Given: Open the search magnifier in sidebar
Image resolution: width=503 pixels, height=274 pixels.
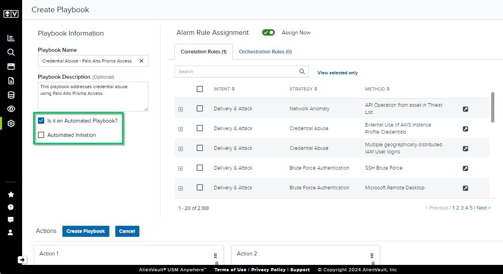Looking at the screenshot, I should [x=11, y=52].
